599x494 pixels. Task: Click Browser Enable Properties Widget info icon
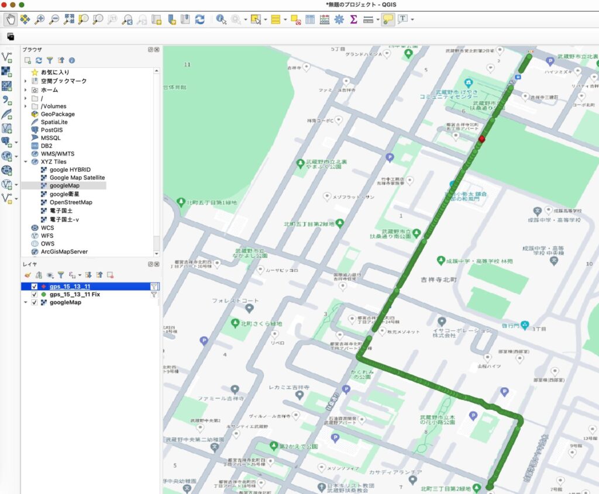click(x=72, y=60)
